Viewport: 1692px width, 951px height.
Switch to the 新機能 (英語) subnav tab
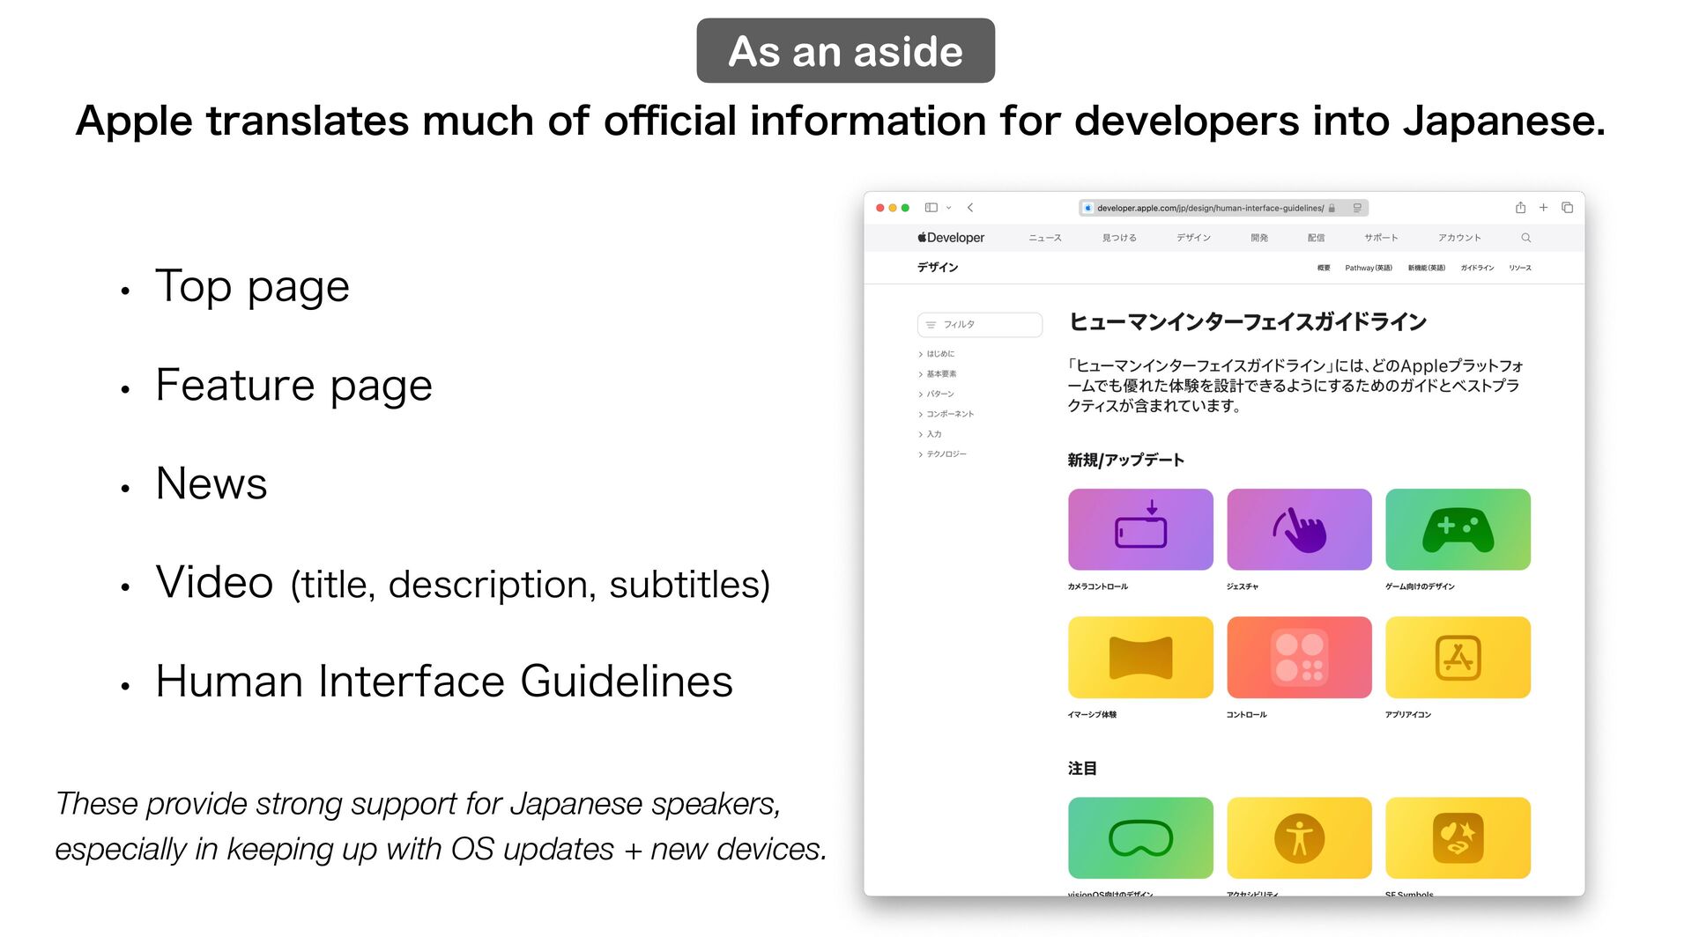click(x=1426, y=268)
